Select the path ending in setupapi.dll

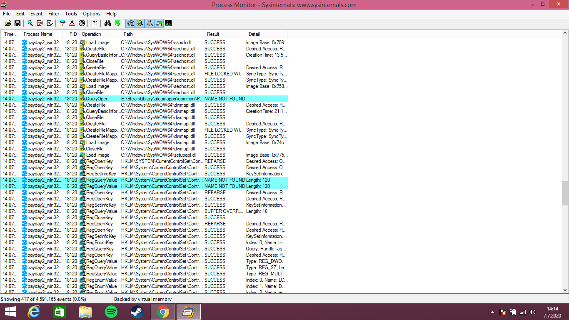(158, 155)
